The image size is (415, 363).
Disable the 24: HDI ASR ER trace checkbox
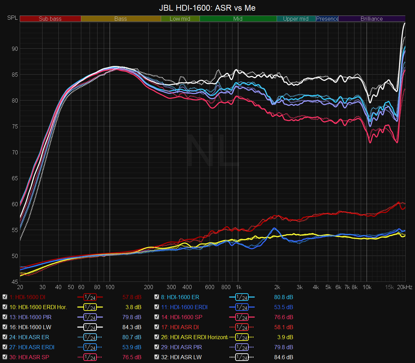[5, 337]
